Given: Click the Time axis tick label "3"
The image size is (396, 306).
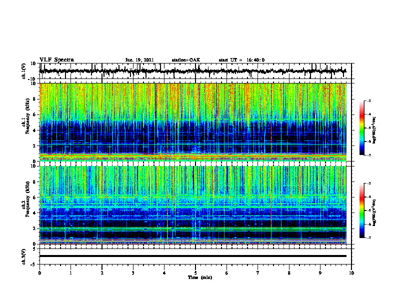Looking at the screenshot, I should tap(133, 273).
